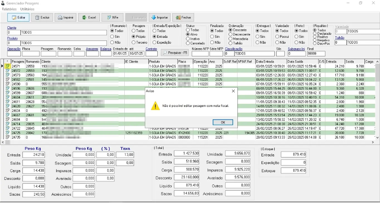Click the Entrada de date field
380x203 pixels.
120,54
